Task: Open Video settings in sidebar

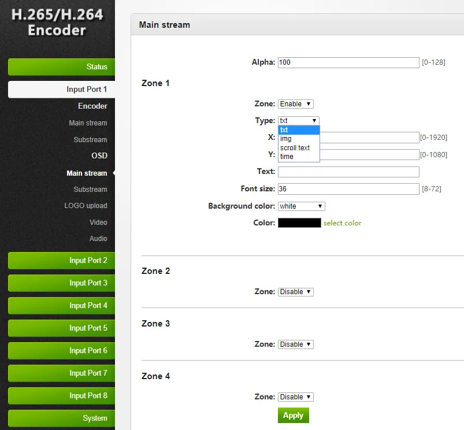Action: [98, 223]
